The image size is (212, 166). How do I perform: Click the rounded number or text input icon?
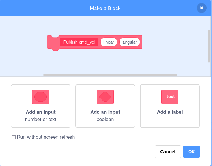41,97
